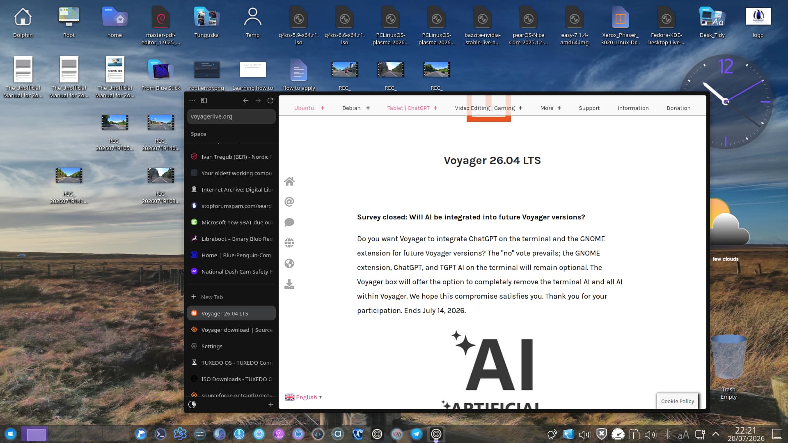Switch to Microsoft new SBAT tab
This screenshot has width=788, height=443.
coord(231,222)
